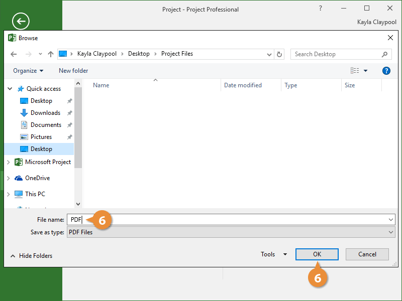Click the Backstage back arrow icon
Viewport: 402px width, 301px height.
pos(21,21)
